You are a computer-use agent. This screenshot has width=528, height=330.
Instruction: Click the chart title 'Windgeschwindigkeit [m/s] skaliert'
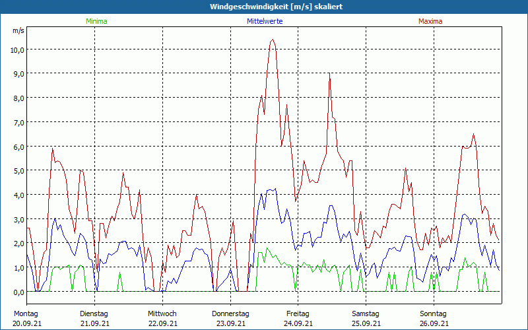tap(276, 7)
